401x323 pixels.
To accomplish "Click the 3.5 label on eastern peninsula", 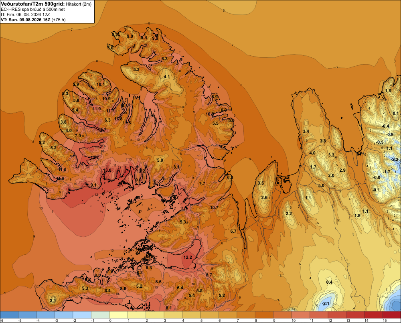I will (x=261, y=183).
